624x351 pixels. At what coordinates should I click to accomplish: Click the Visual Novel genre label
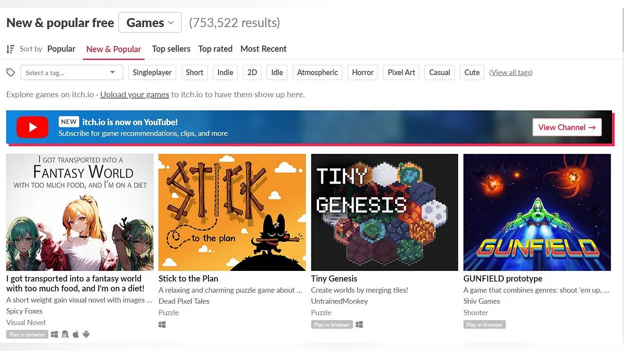click(x=26, y=322)
